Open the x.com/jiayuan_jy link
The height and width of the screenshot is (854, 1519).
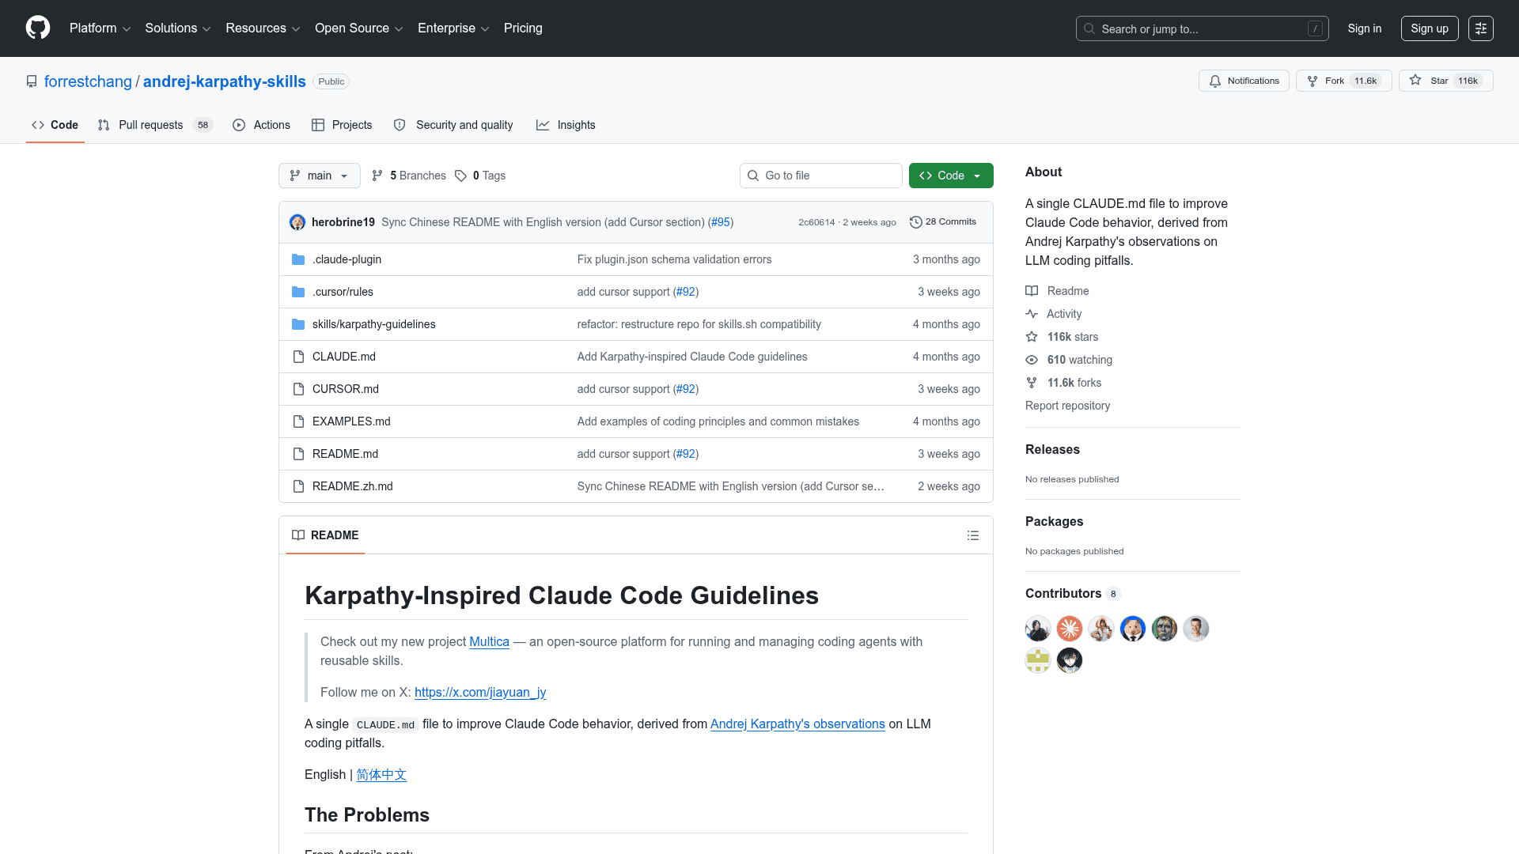pyautogui.click(x=480, y=692)
